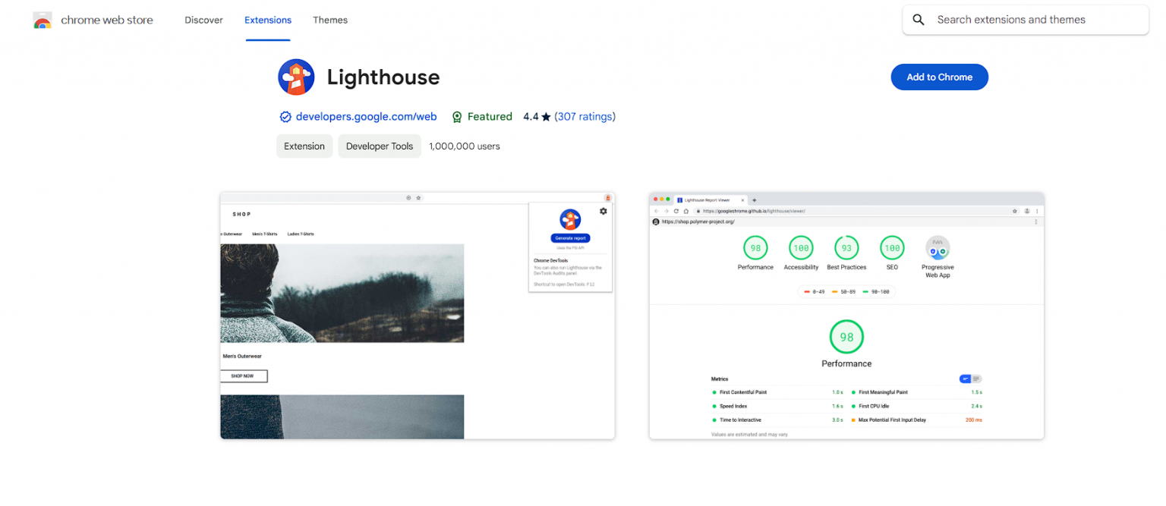Select the Extensions tab
This screenshot has width=1166, height=506.
coord(267,20)
